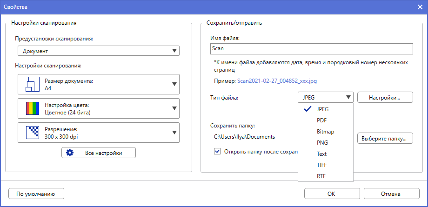Click the Отмена cancel button

click(388, 194)
